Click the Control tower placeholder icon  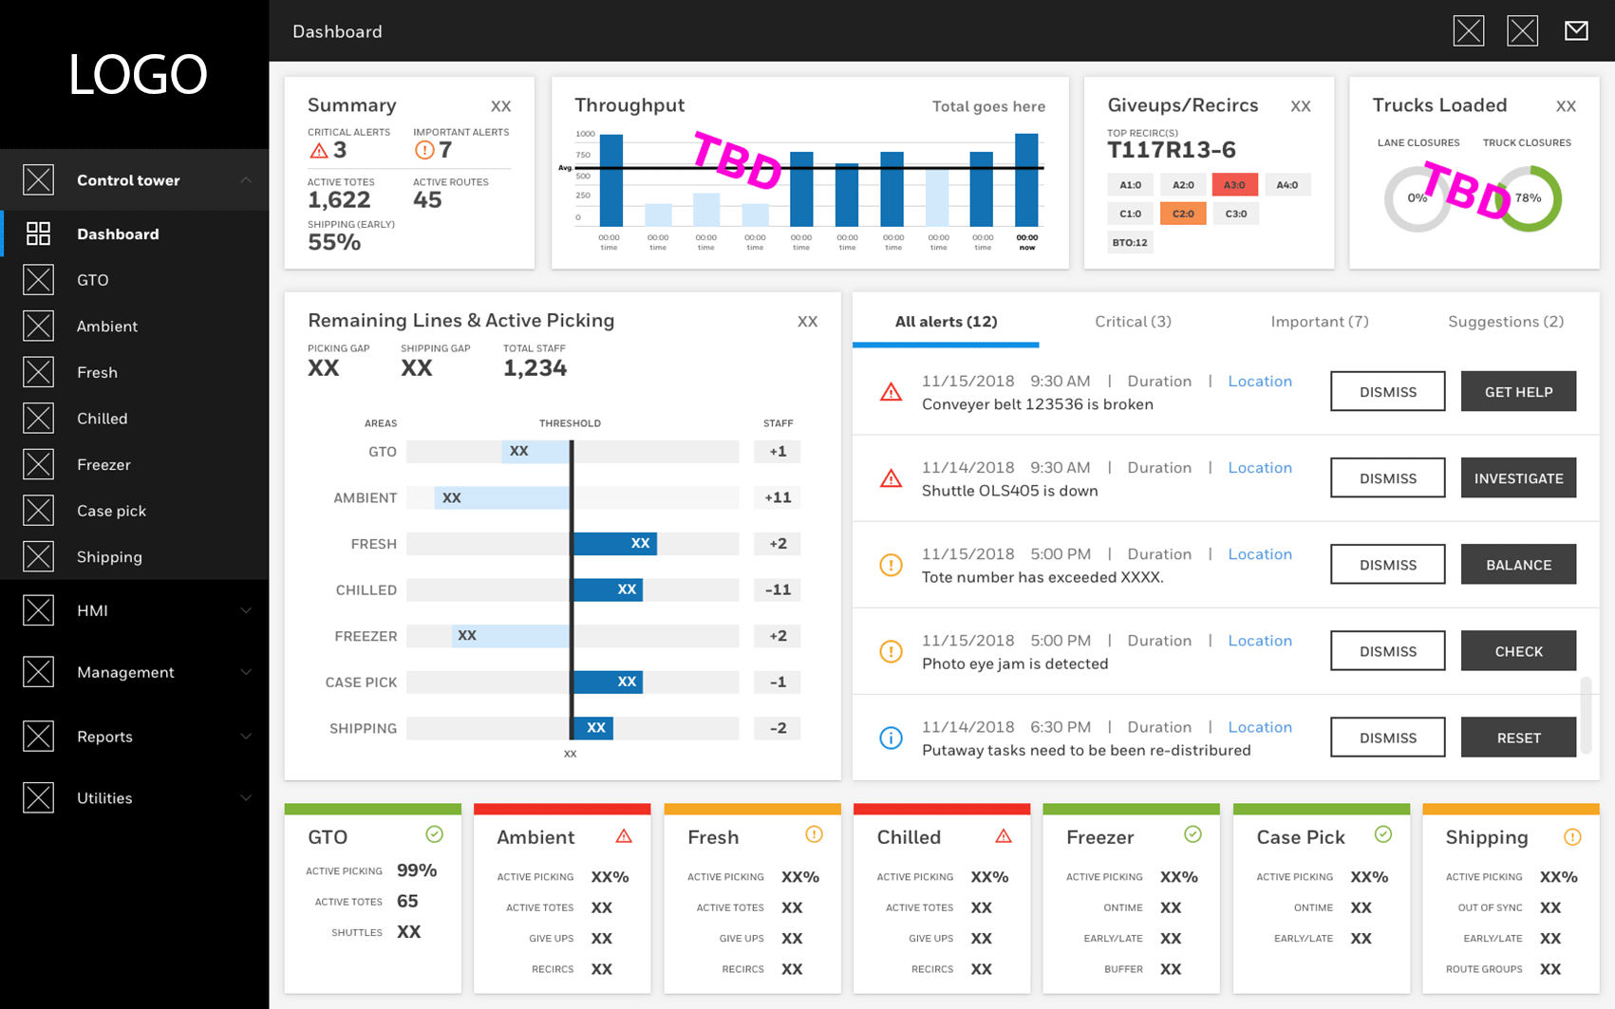point(38,179)
